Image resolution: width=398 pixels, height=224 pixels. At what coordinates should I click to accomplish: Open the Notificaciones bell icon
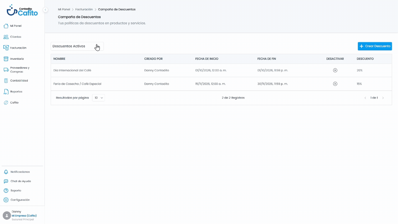6,172
